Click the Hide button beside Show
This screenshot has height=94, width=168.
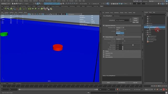[x=137, y=22]
